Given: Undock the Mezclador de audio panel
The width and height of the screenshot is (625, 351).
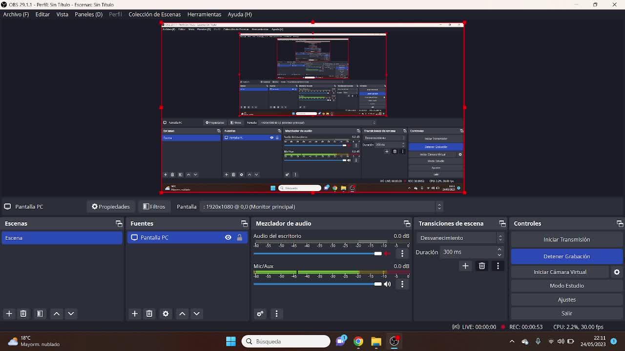Looking at the screenshot, I should (x=407, y=223).
